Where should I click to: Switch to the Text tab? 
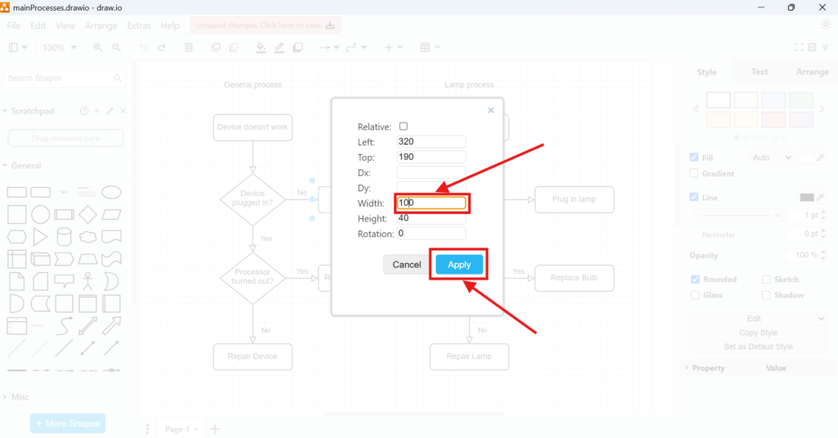point(759,72)
